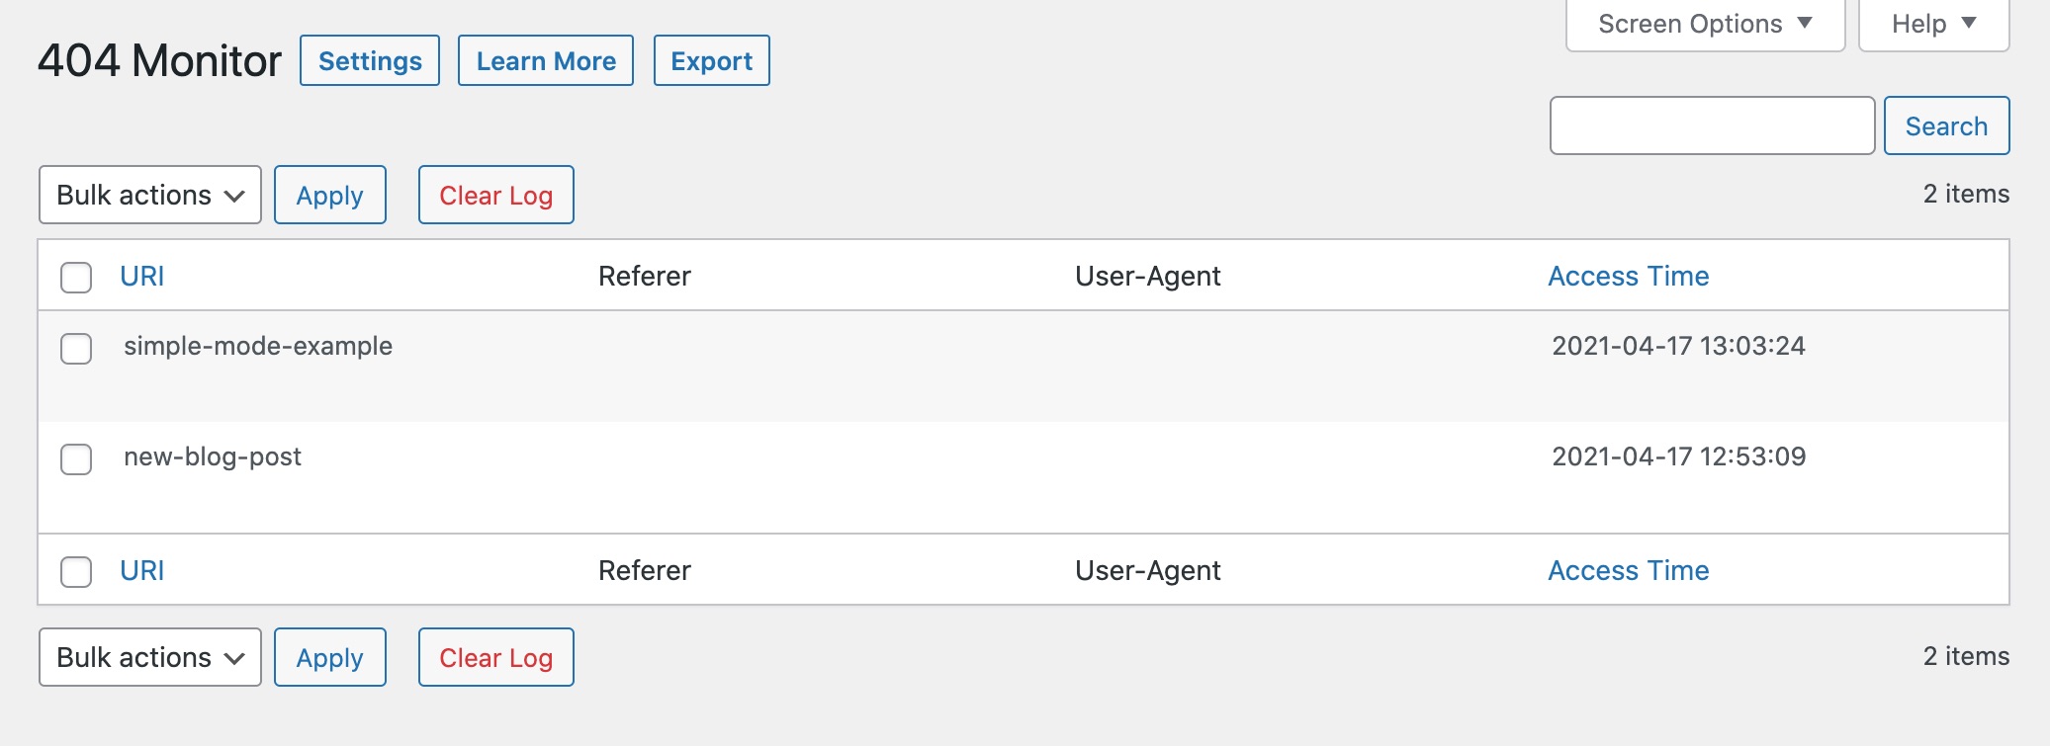The image size is (2050, 746).
Task: Toggle the select-all checkbox in table footer
Action: point(76,572)
